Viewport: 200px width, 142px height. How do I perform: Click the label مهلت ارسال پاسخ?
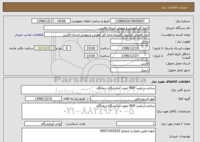point(177,48)
